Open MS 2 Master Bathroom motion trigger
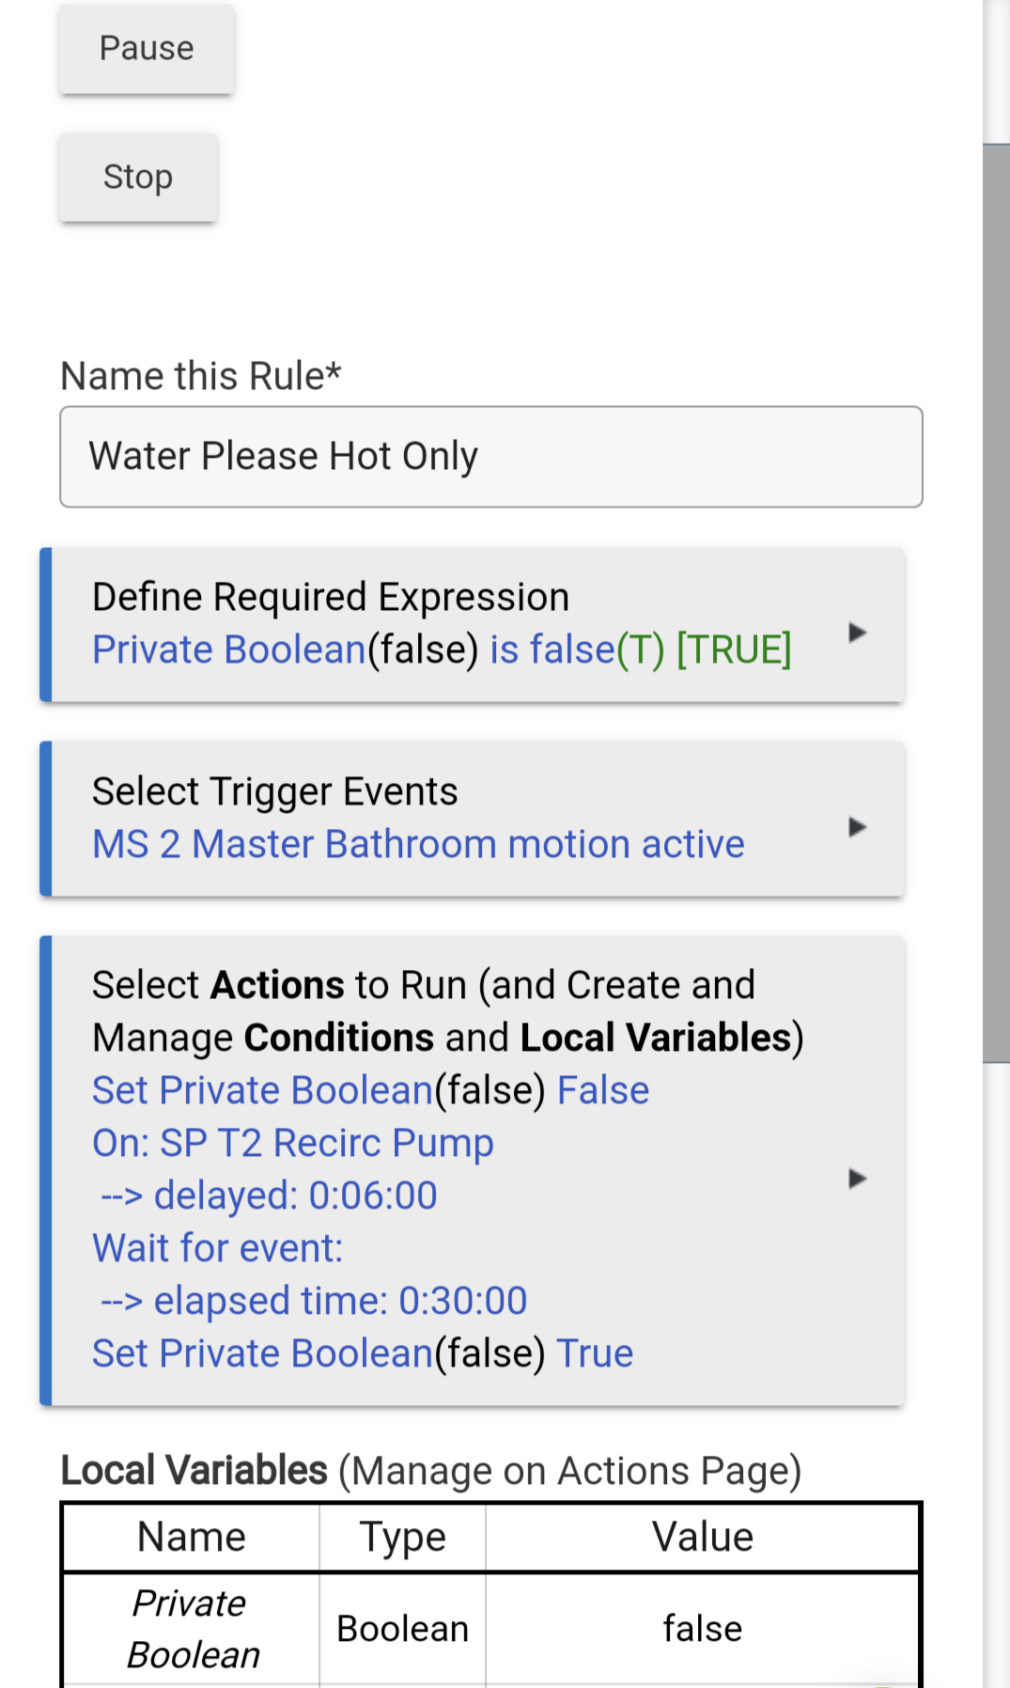 (x=418, y=845)
